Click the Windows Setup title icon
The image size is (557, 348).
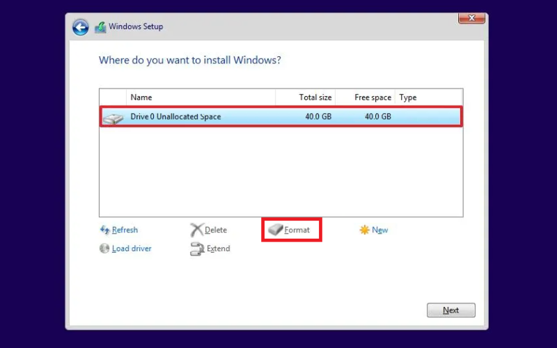coord(100,27)
